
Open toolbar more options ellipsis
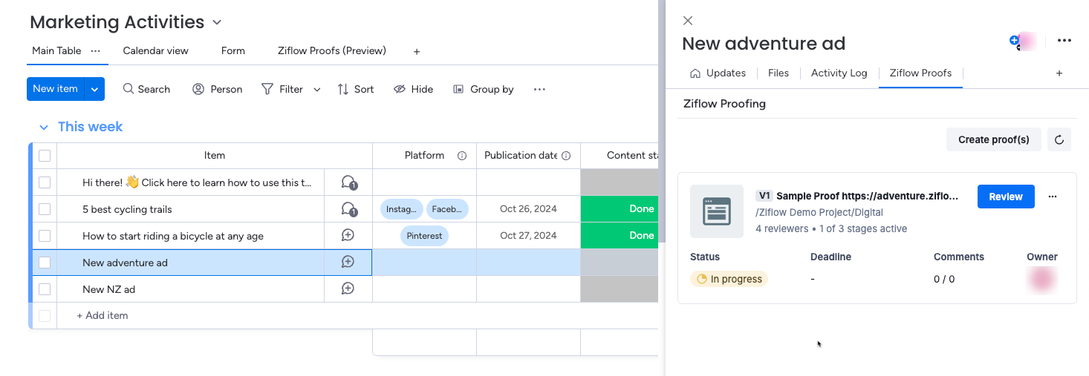[539, 89]
